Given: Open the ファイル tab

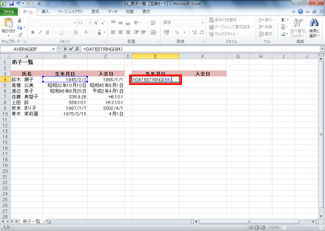Looking at the screenshot, I should click(9, 12).
